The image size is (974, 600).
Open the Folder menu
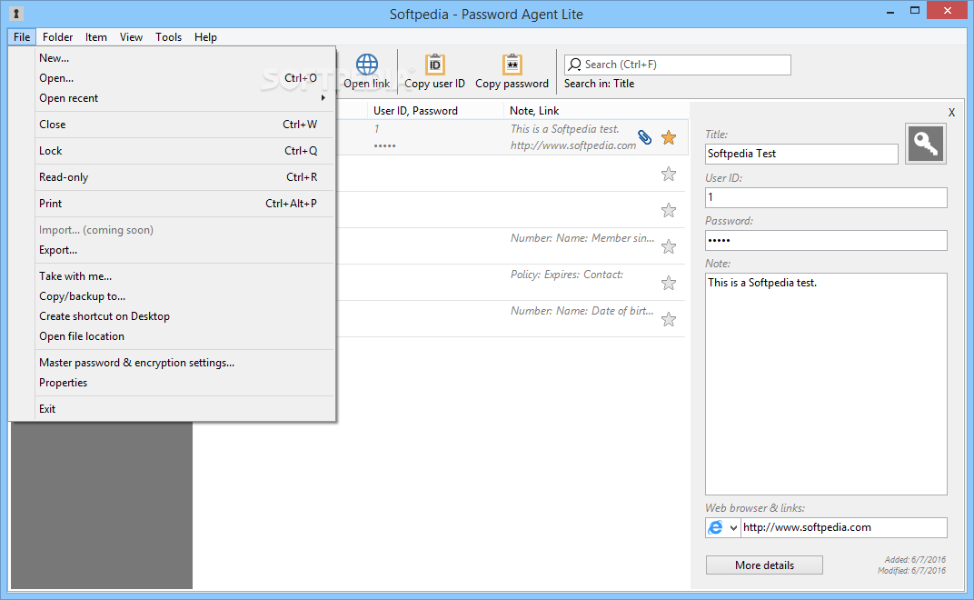[x=58, y=36]
